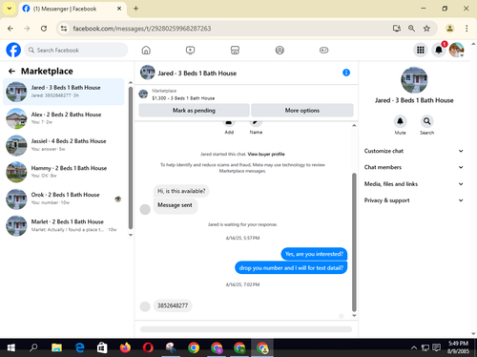Open the notifications bell in header
The image size is (477, 357).
[439, 50]
